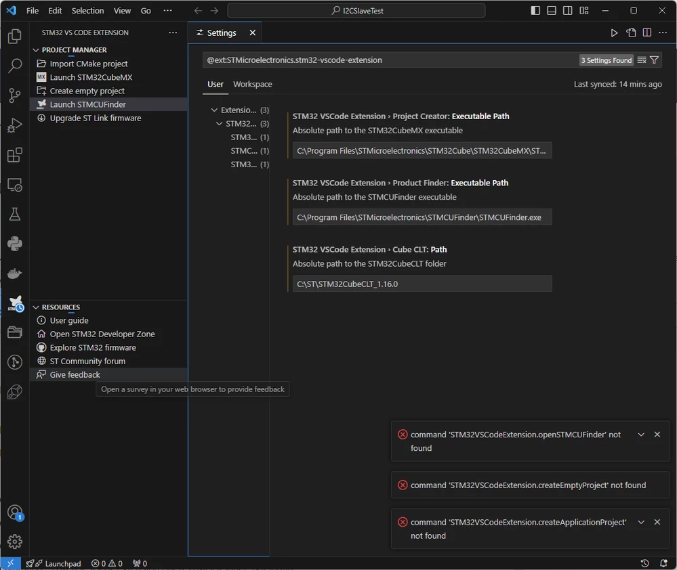Click the Run play icon in editor toolbar
The height and width of the screenshot is (570, 677).
click(614, 32)
